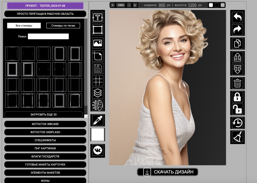The image size is (257, 183).
Task: Switch to the 'Стикеры по тегам' tab
Action: click(x=63, y=26)
